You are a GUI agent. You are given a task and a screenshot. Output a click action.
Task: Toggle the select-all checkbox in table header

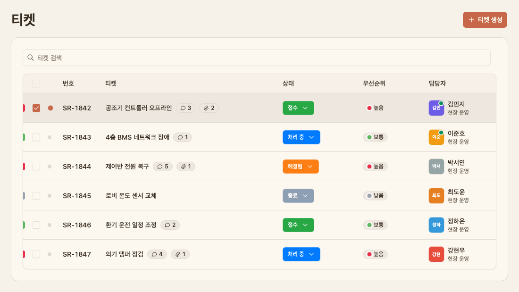36,83
